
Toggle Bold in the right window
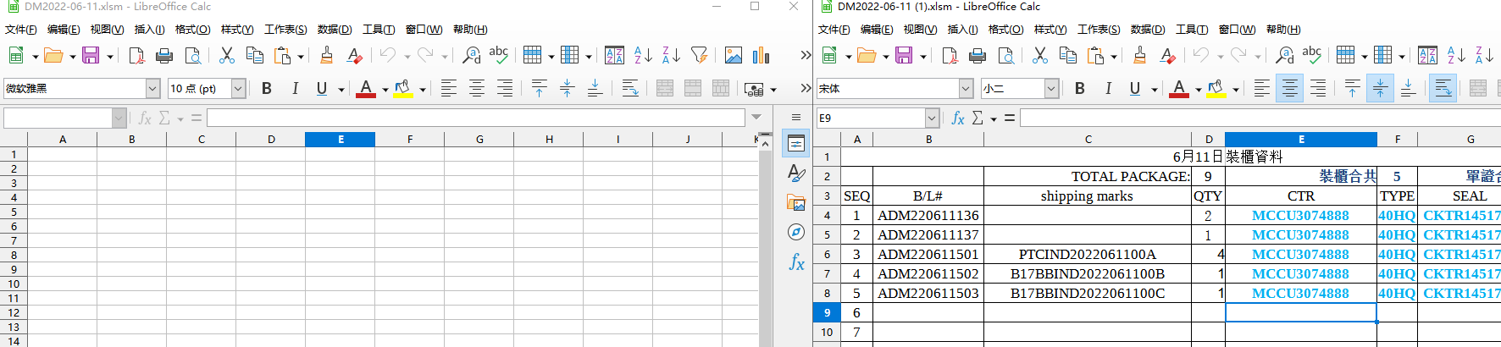pyautogui.click(x=1079, y=88)
